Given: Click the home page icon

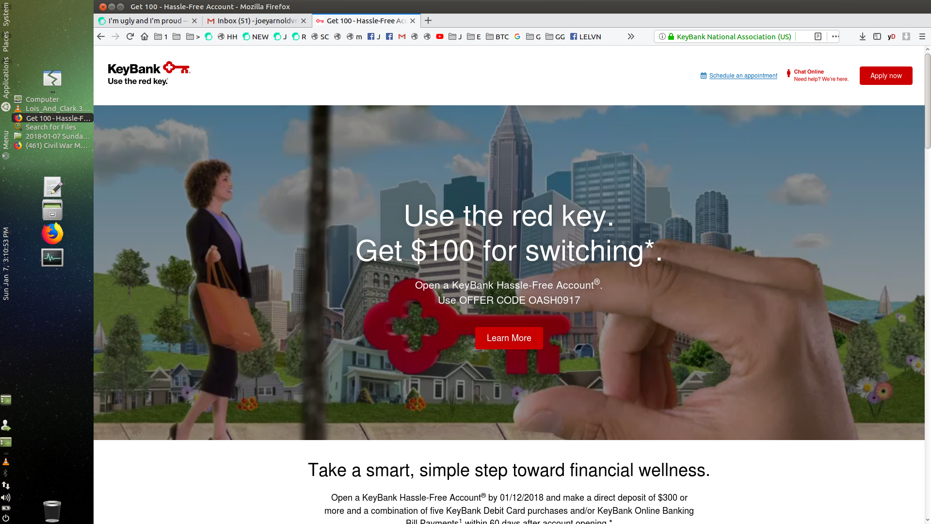Looking at the screenshot, I should pos(144,36).
